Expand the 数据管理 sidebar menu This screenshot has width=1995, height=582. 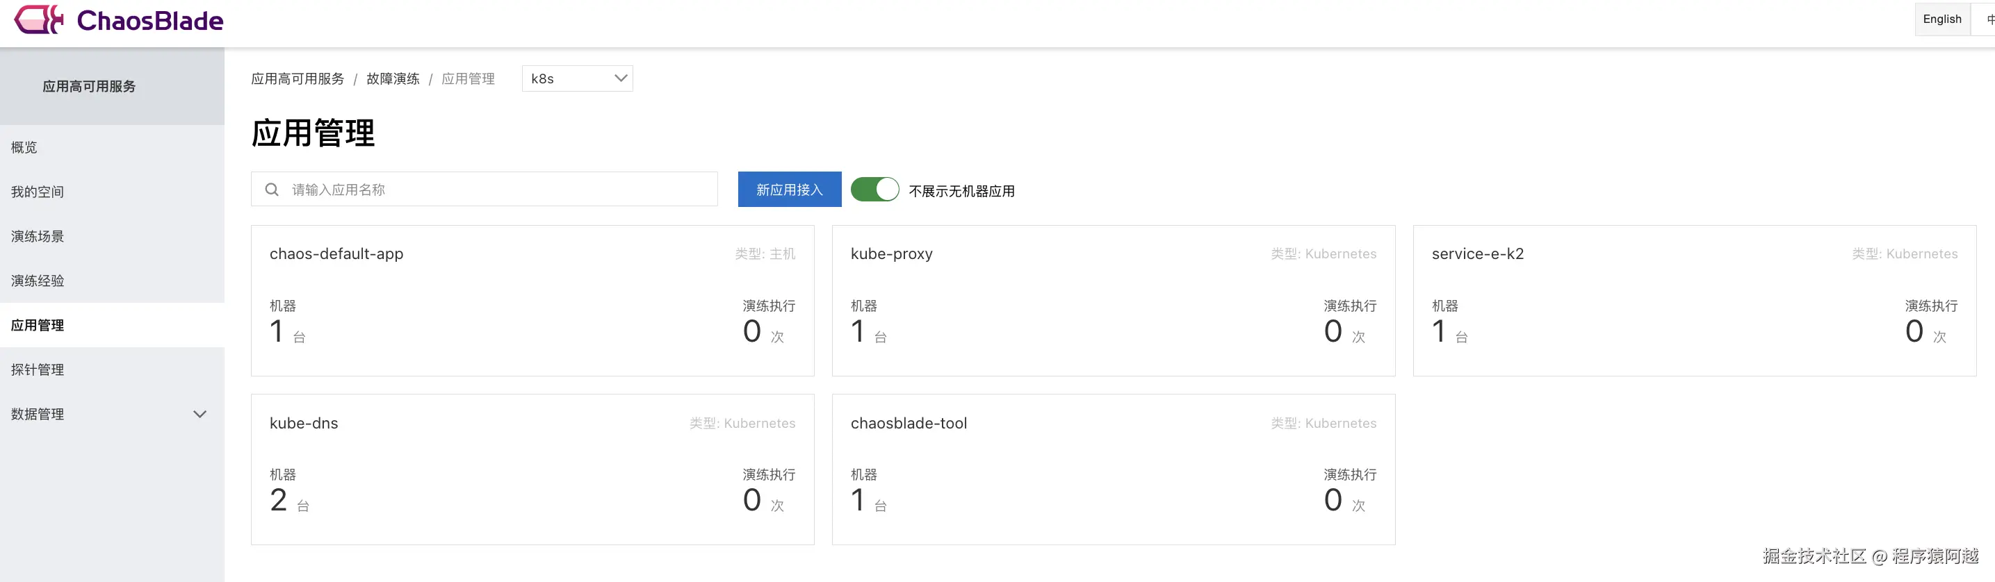coord(199,414)
